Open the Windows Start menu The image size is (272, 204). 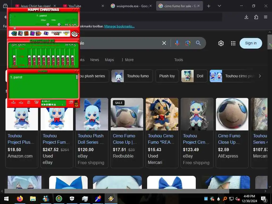tap(6, 199)
